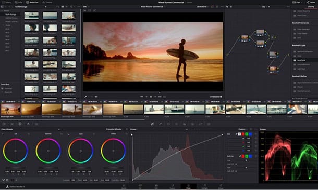This screenshot has width=318, height=190.
Task: Open the Wave Runner Commercial timeline dropdown
Action: 153,7
